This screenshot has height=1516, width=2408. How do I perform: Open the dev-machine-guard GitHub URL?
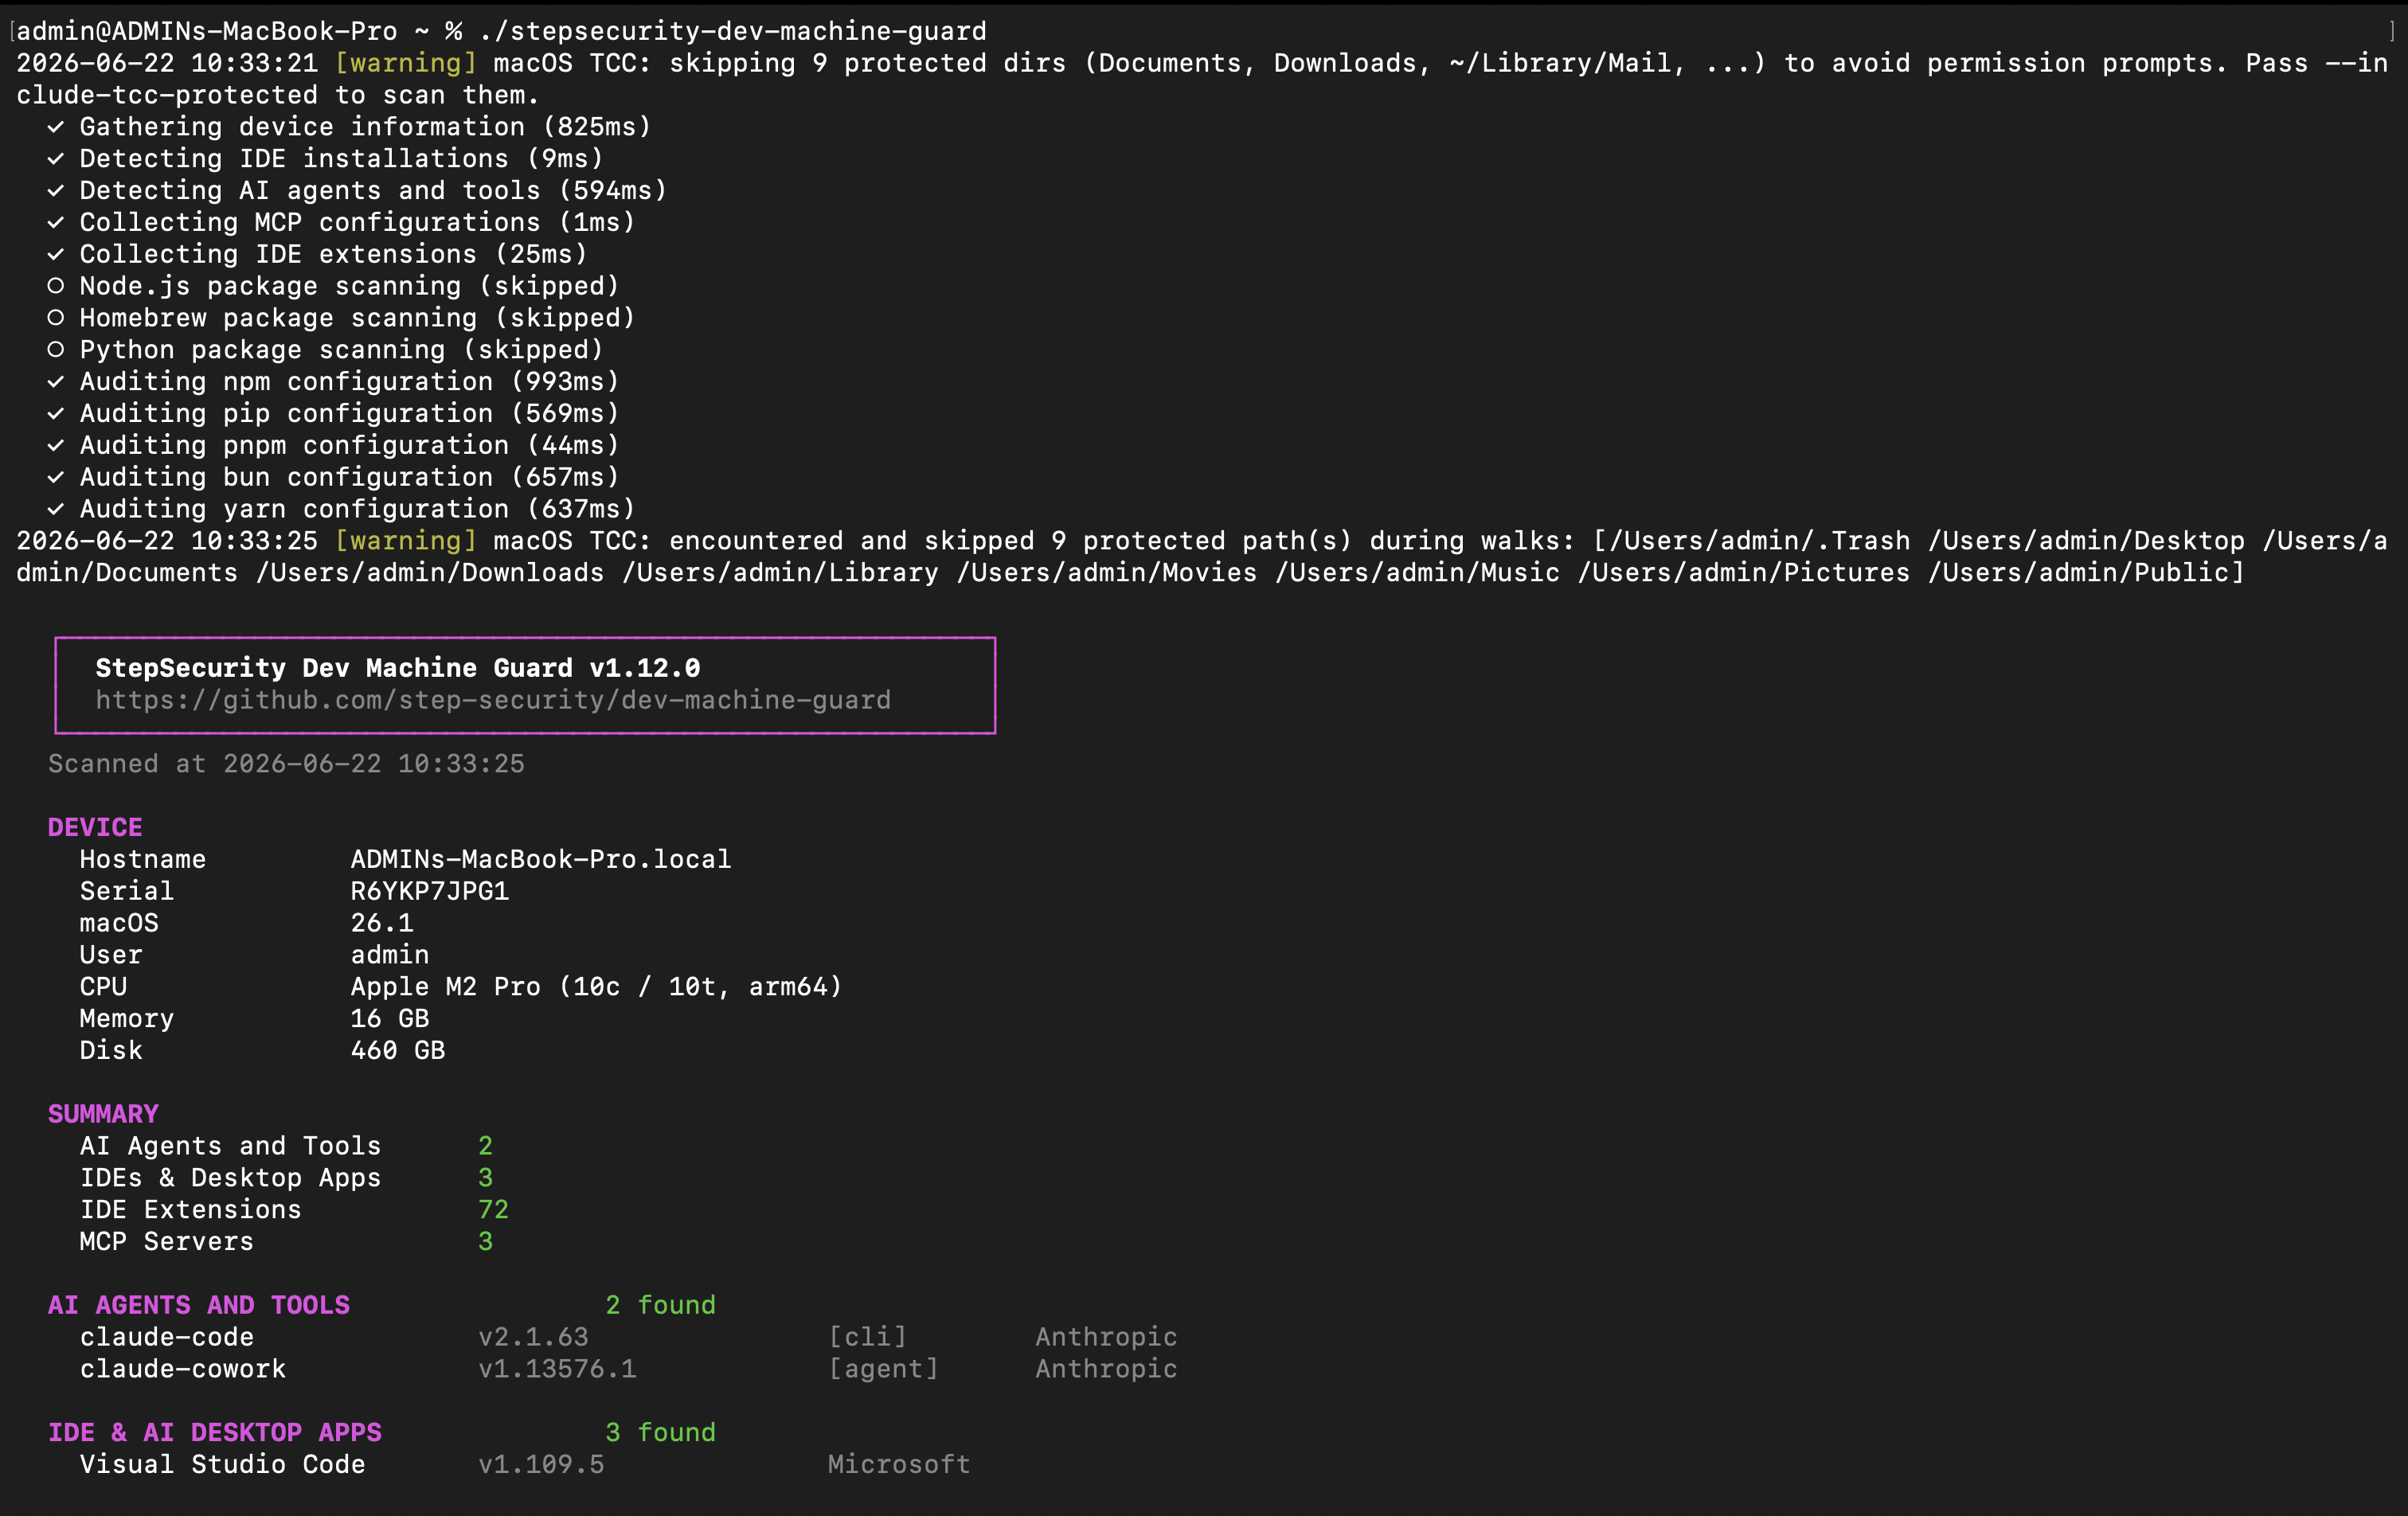click(493, 700)
